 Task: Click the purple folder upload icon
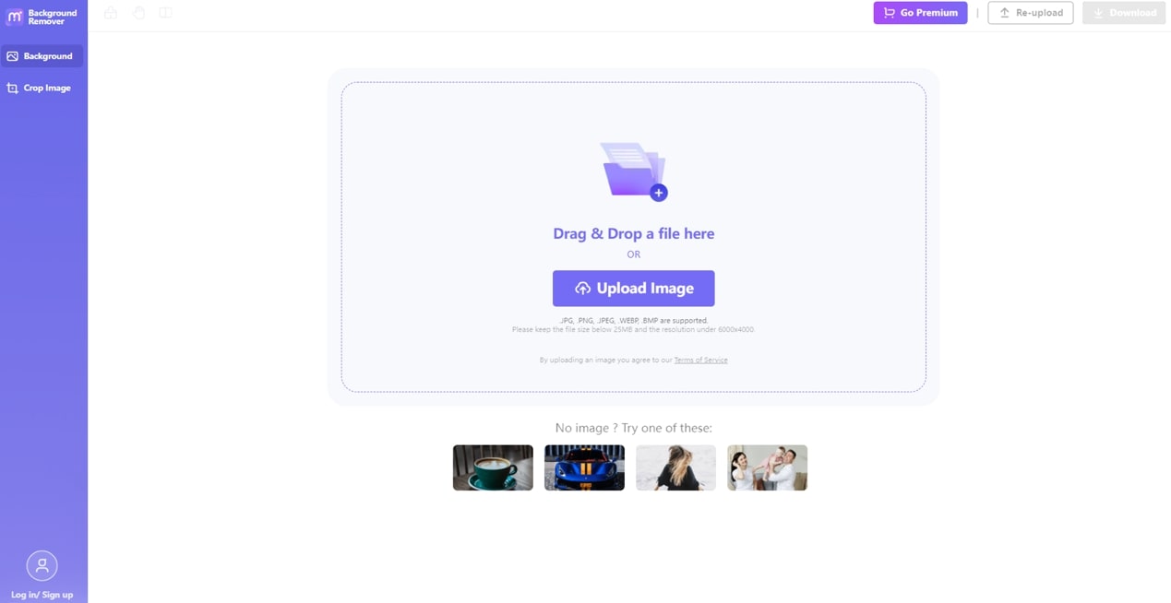(632, 170)
